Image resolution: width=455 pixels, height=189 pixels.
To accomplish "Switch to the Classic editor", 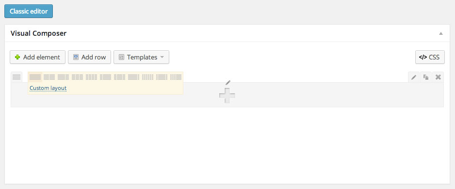I will pos(29,11).
